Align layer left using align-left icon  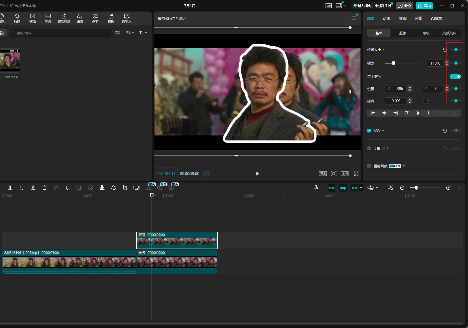(x=373, y=113)
